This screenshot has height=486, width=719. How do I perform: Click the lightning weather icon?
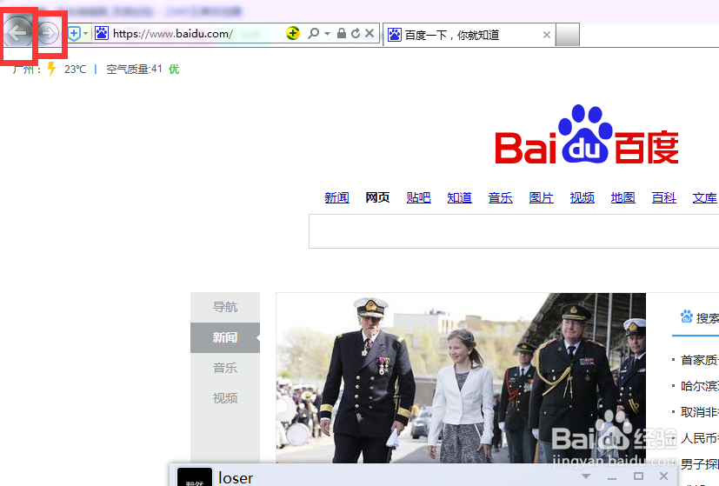[51, 69]
